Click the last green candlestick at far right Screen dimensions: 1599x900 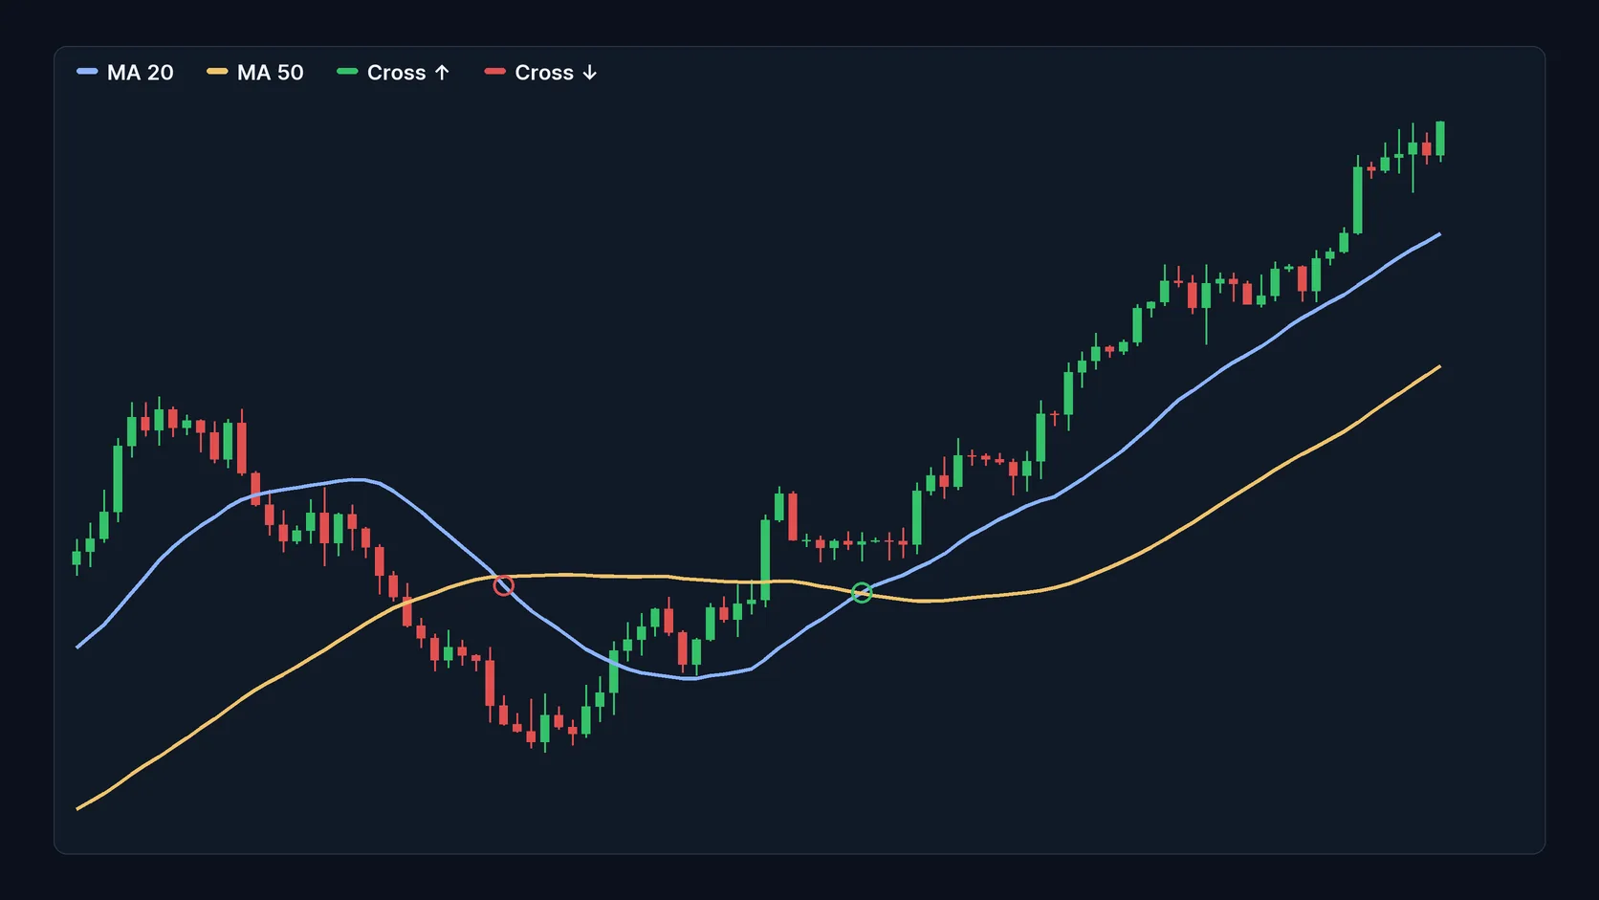click(1440, 139)
